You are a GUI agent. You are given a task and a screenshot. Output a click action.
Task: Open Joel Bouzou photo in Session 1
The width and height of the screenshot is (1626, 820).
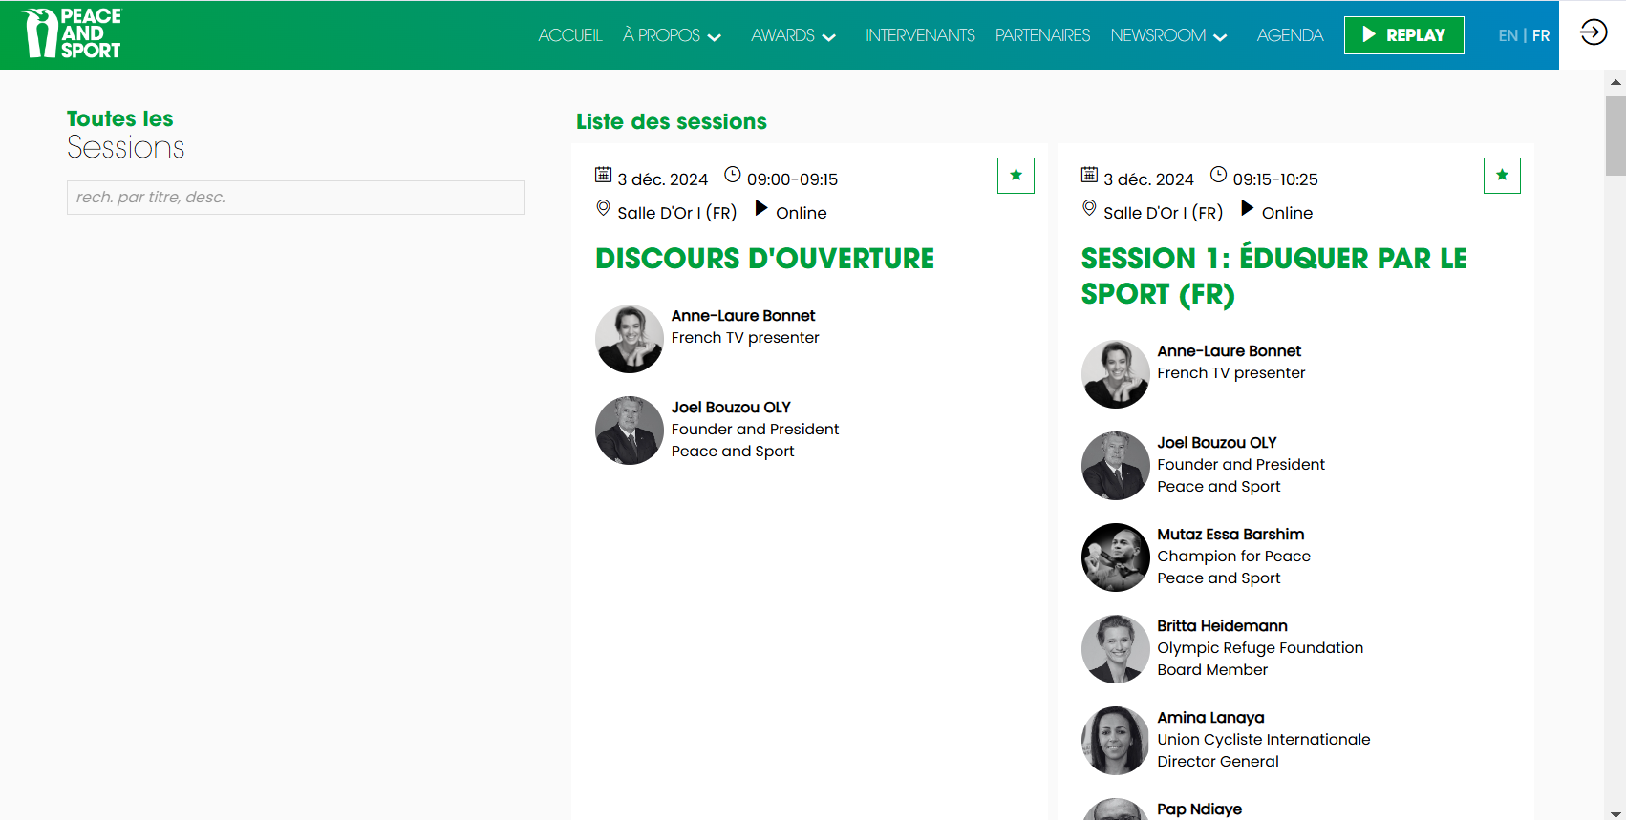coord(1116,466)
